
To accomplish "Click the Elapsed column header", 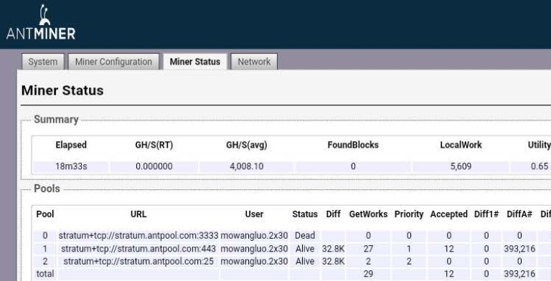I will tap(71, 145).
